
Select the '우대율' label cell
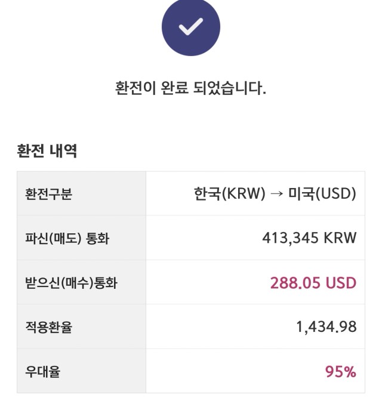tap(82, 371)
